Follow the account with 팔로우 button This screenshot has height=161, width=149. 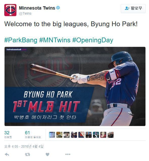pos(133,9)
